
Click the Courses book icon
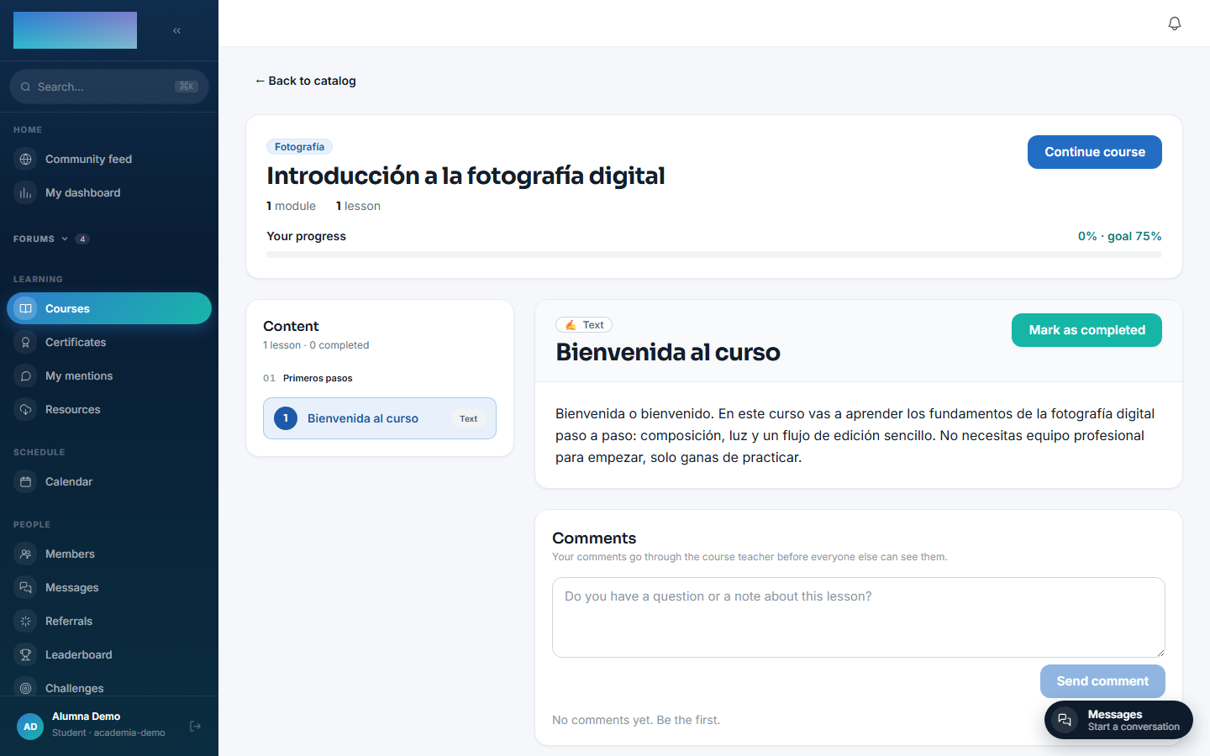pos(26,308)
